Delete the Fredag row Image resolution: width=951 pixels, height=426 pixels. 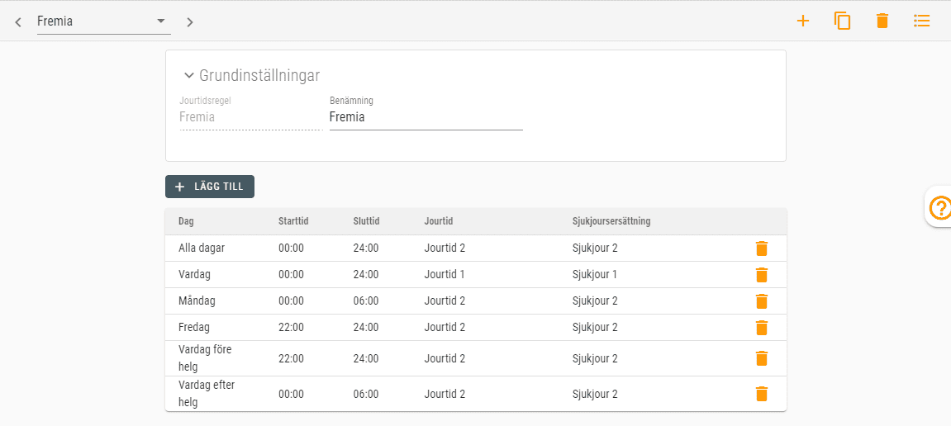pyautogui.click(x=762, y=328)
